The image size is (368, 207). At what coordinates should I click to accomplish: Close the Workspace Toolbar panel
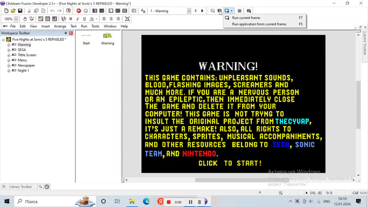(x=71, y=33)
